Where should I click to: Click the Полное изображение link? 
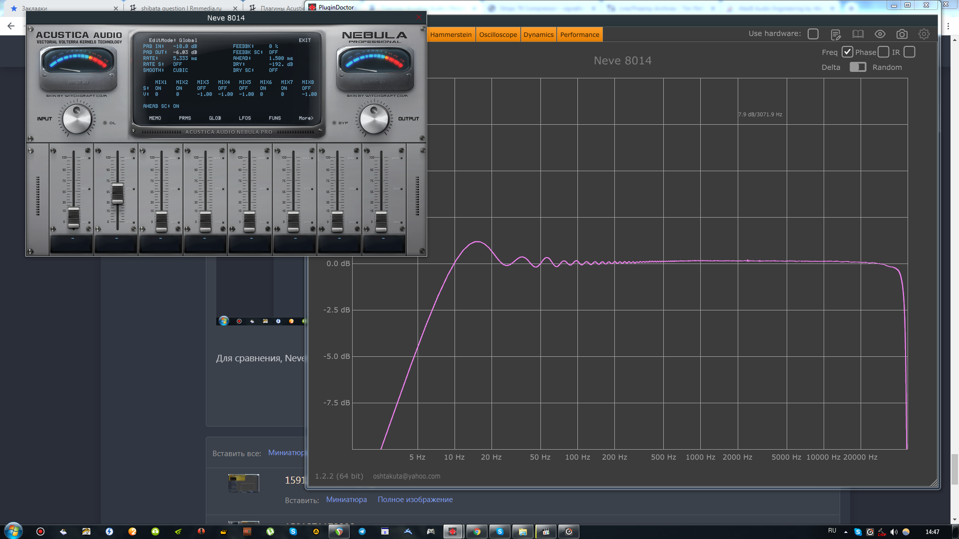(x=415, y=500)
